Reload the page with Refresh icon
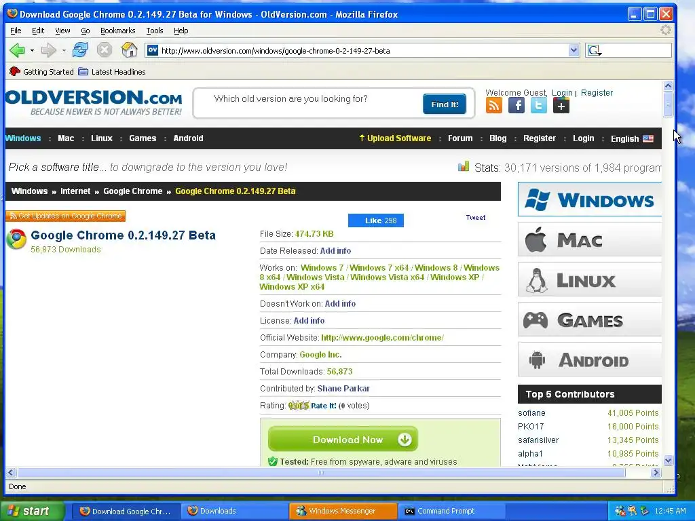The height and width of the screenshot is (521, 695). [x=80, y=50]
